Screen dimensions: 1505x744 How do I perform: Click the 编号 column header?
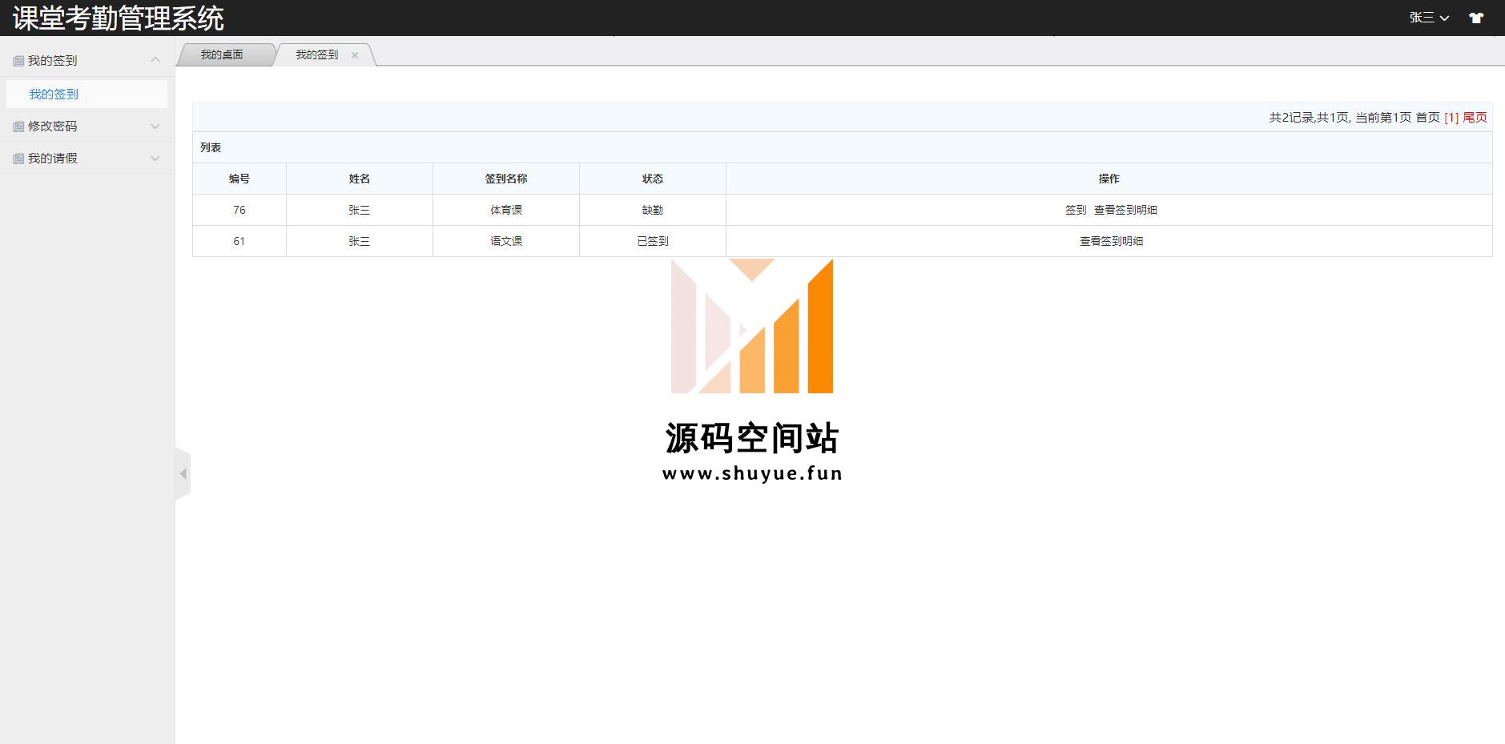point(239,179)
